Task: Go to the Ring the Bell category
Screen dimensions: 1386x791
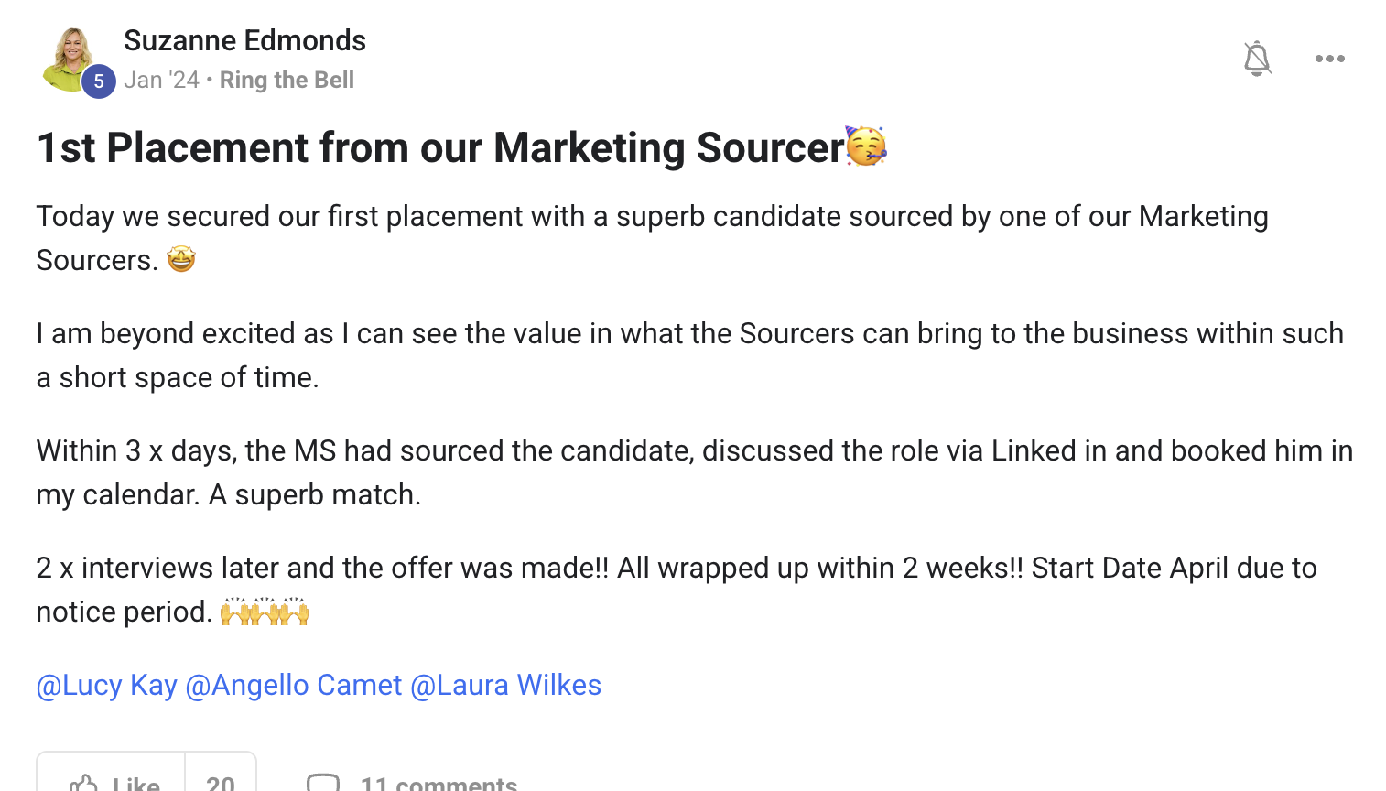Action: point(287,81)
